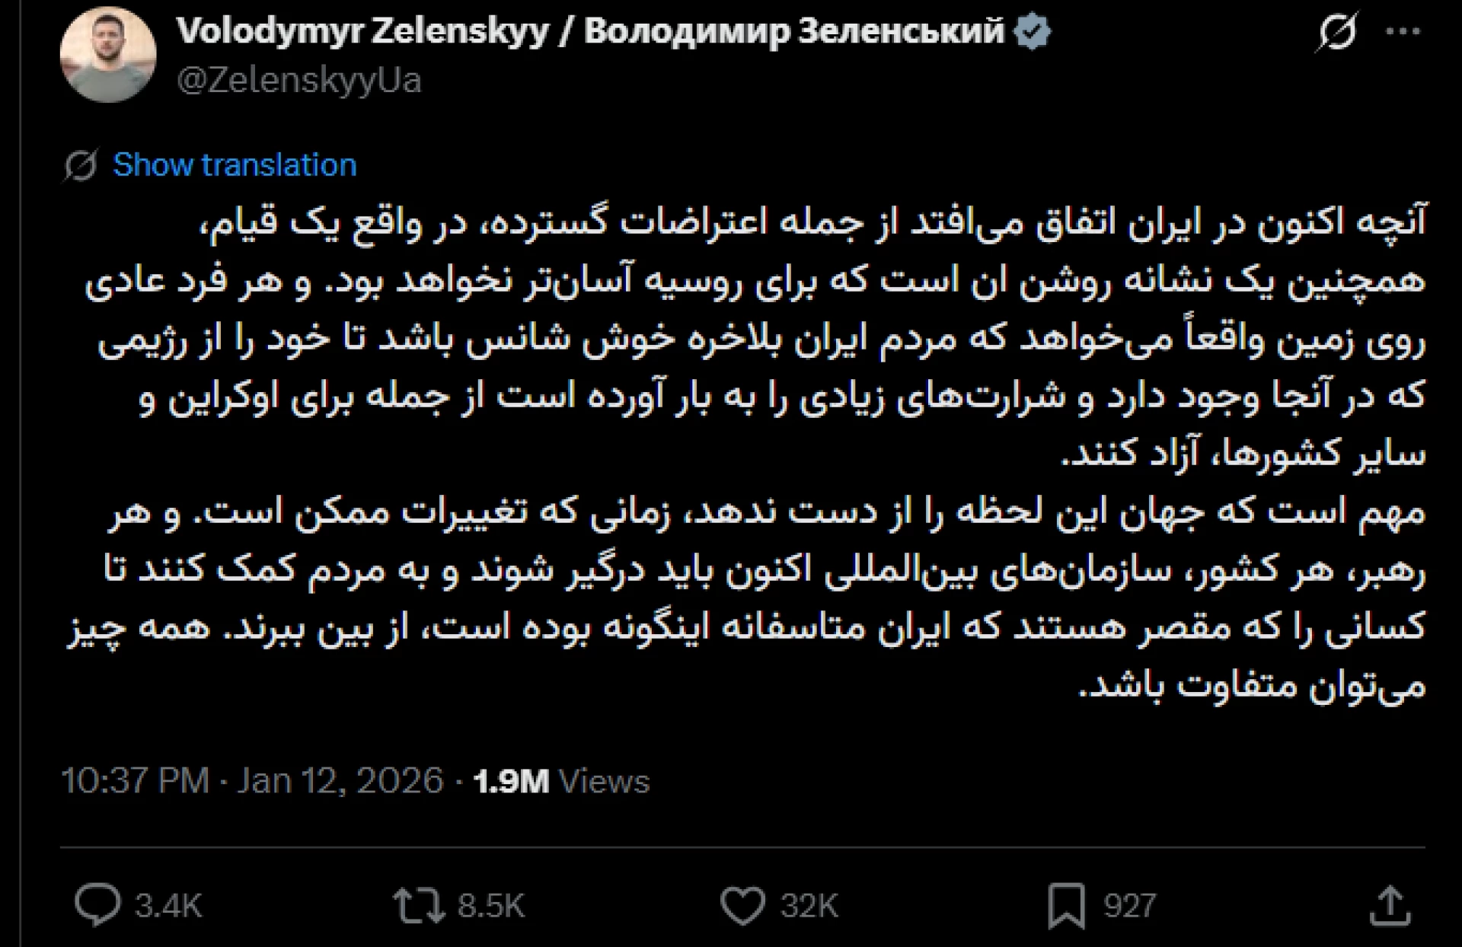Viewport: 1462px width, 947px height.
Task: Click the 1.9M Views count
Action: coord(561,781)
